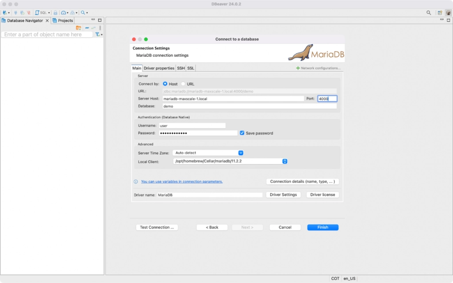Switch to the Driver properties tab
453x283 pixels.
coord(159,68)
